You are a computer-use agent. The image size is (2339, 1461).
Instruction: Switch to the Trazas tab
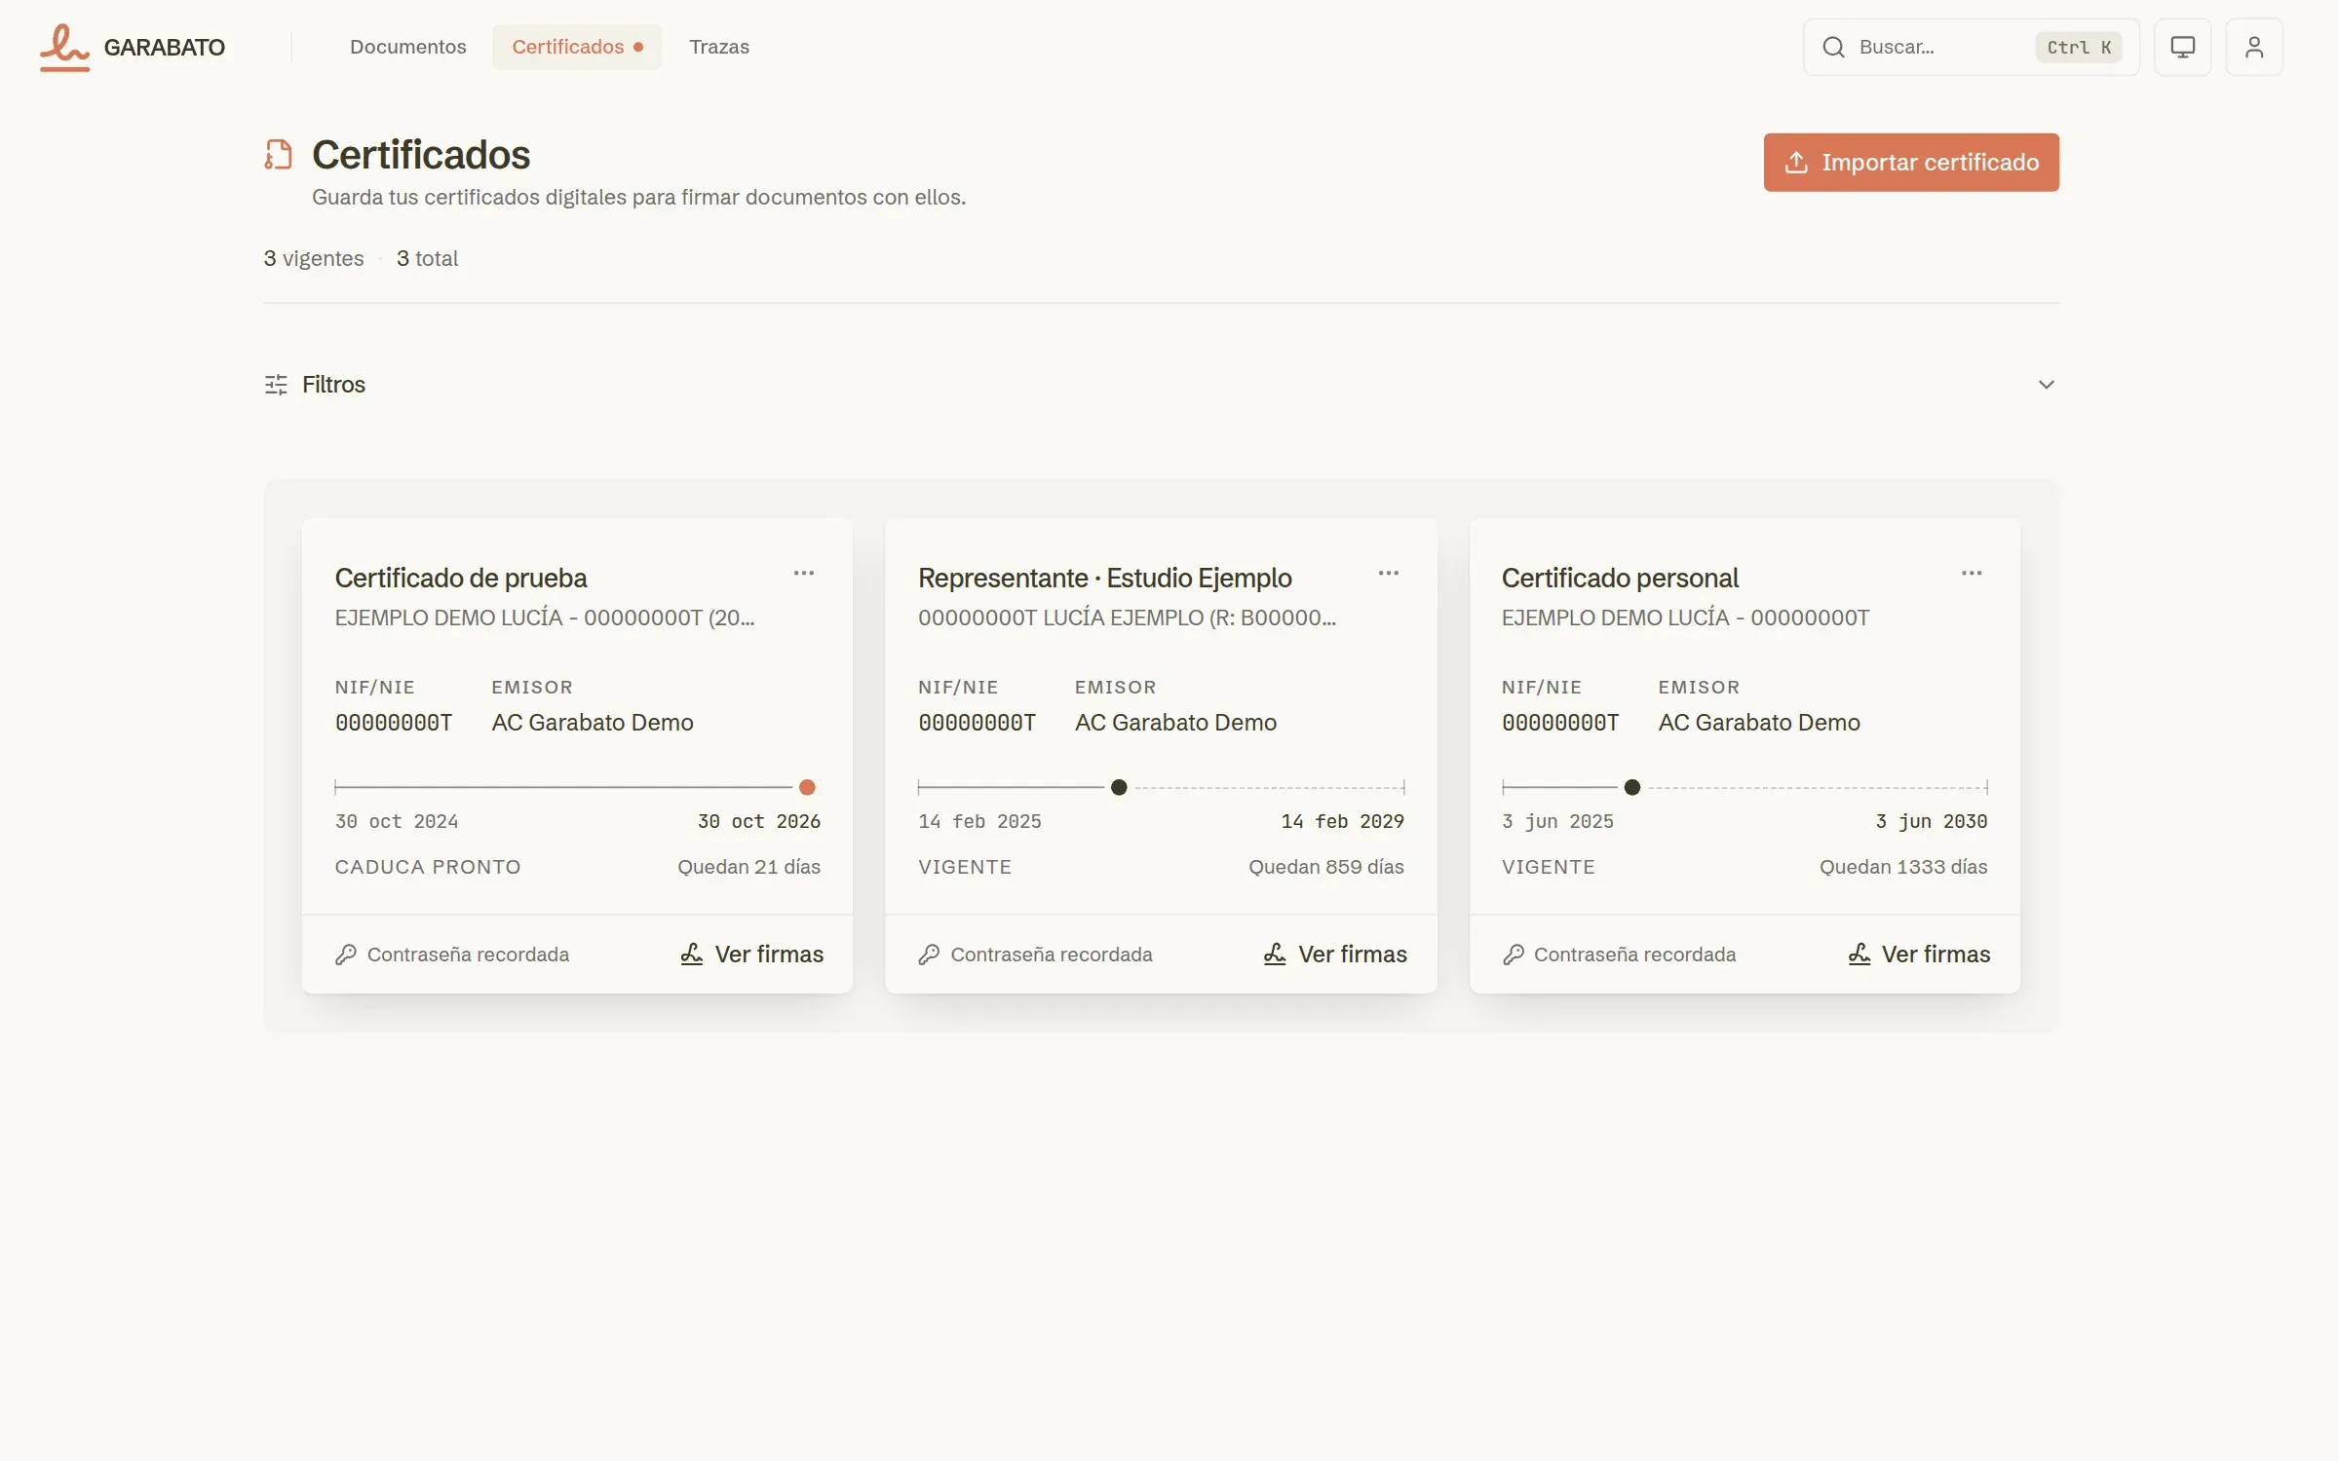[719, 47]
